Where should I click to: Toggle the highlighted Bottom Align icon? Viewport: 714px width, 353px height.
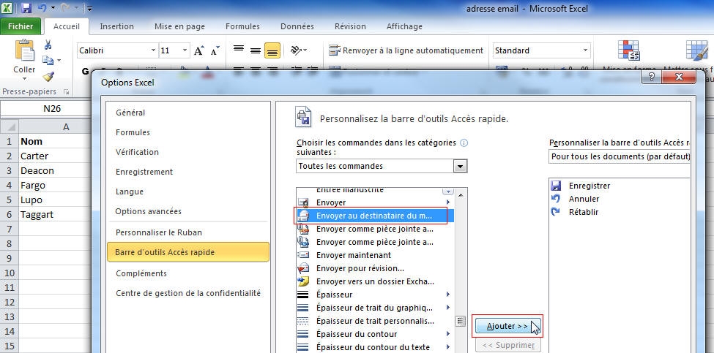point(272,50)
